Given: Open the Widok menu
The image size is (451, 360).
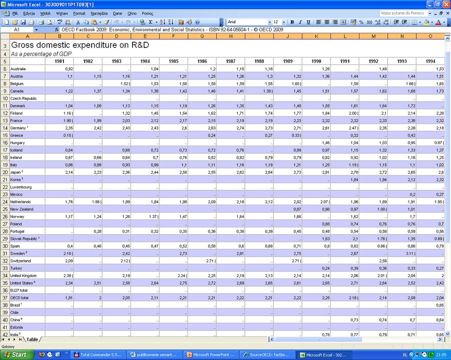Looking at the screenshot, I should click(45, 13).
